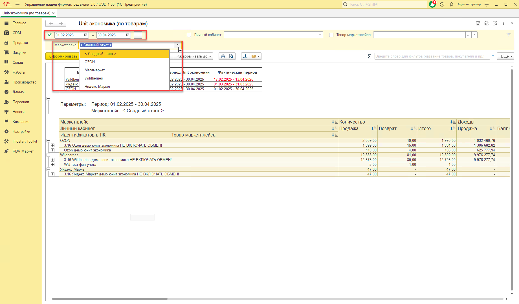
Task: Click the notifications bell icon
Action: (432, 4)
